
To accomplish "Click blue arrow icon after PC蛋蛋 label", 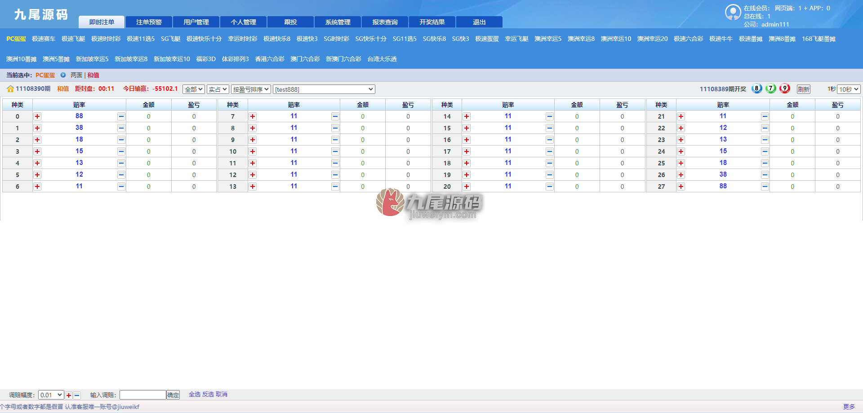I will tap(63, 75).
